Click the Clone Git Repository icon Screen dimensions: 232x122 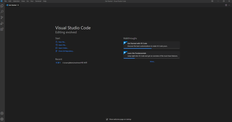coord(56,51)
